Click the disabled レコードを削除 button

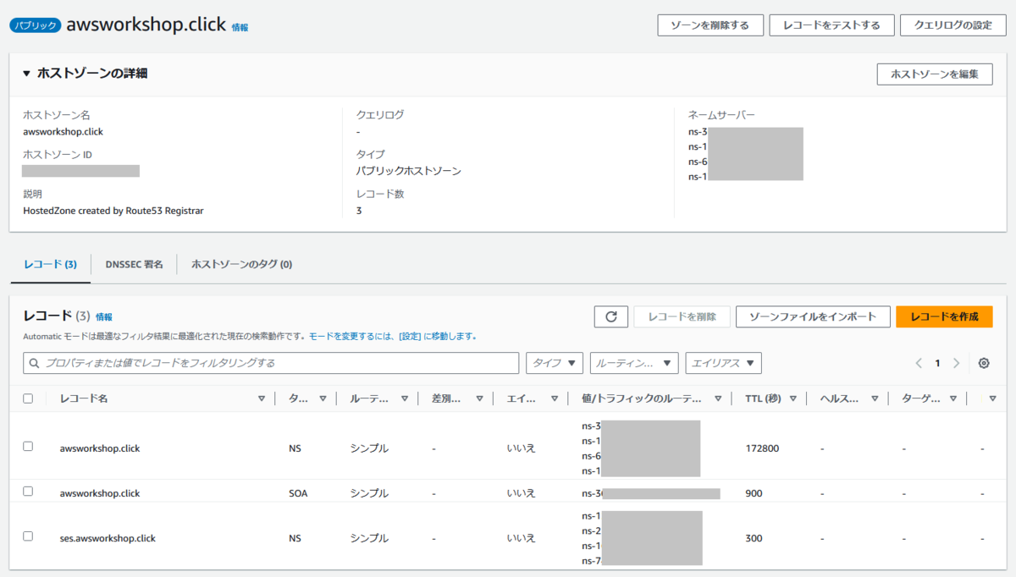[682, 316]
